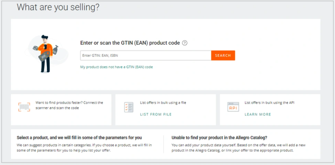
Task: Click the API window icon
Action: click(x=233, y=107)
